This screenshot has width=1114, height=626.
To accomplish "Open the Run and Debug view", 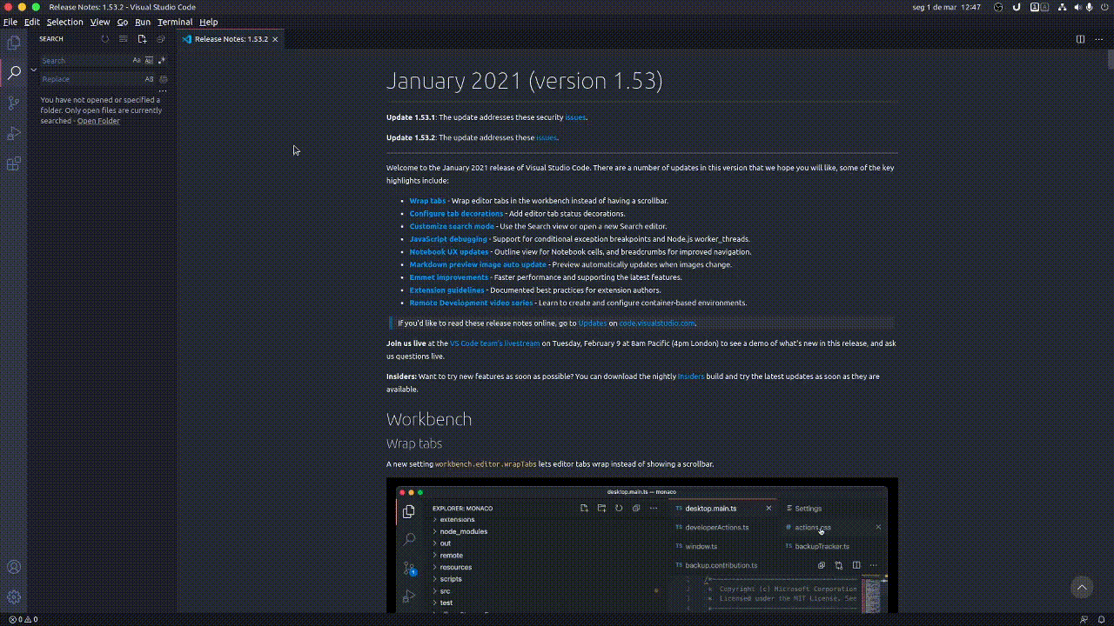I will click(x=13, y=133).
